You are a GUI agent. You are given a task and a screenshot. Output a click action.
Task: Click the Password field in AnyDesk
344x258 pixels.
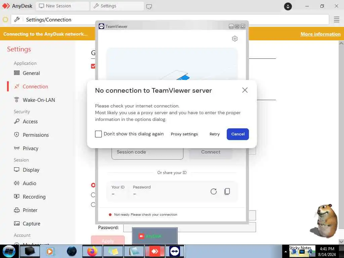click(189, 227)
